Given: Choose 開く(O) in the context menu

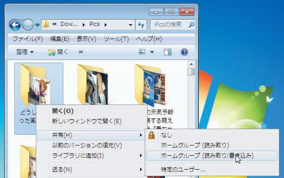Looking at the screenshot, I should pyautogui.click(x=63, y=111).
